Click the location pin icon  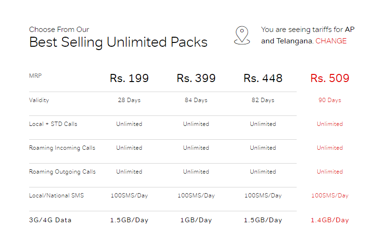tap(242, 35)
